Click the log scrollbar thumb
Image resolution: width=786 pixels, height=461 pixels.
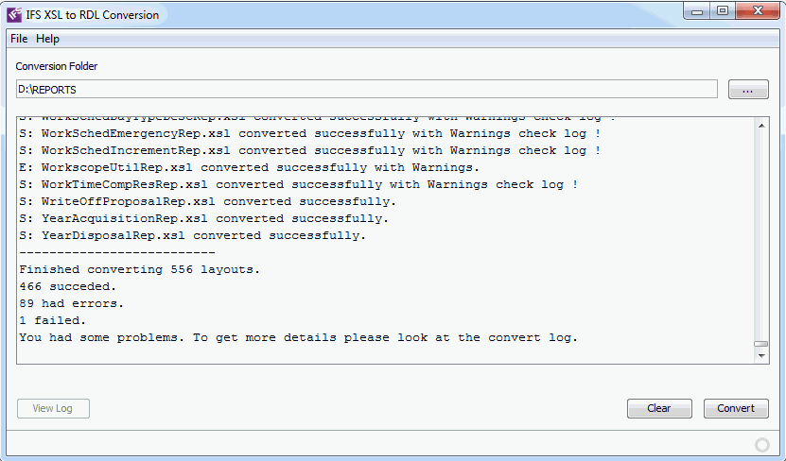tap(761, 345)
